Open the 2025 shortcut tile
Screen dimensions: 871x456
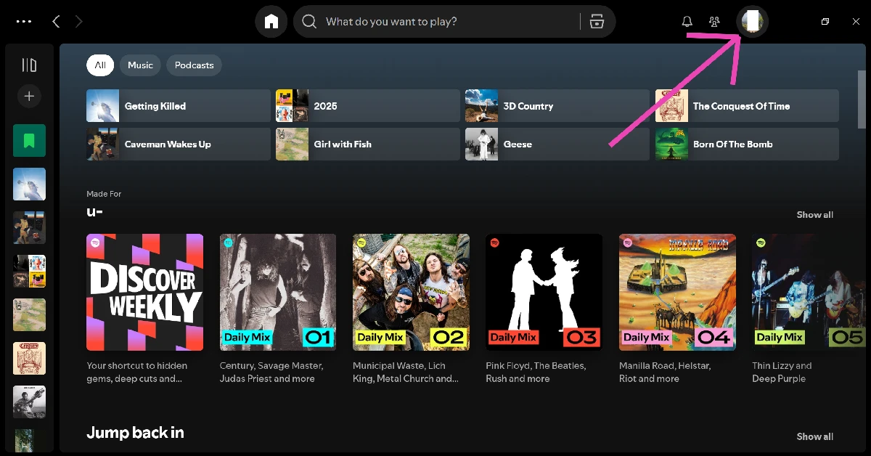pyautogui.click(x=368, y=106)
